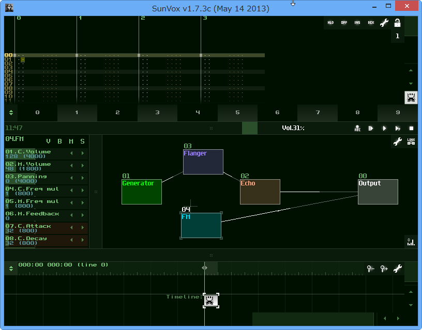Viewport: 422px width, 330px height.
Task: Toggle the M mute button for 04.FM
Action: pyautogui.click(x=71, y=142)
